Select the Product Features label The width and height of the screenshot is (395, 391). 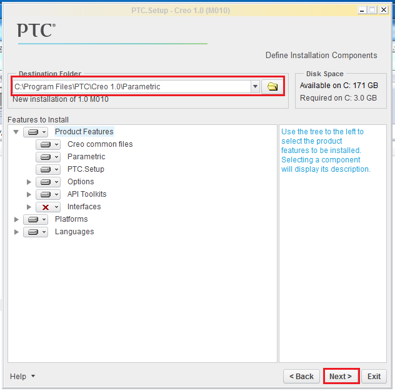pos(84,132)
